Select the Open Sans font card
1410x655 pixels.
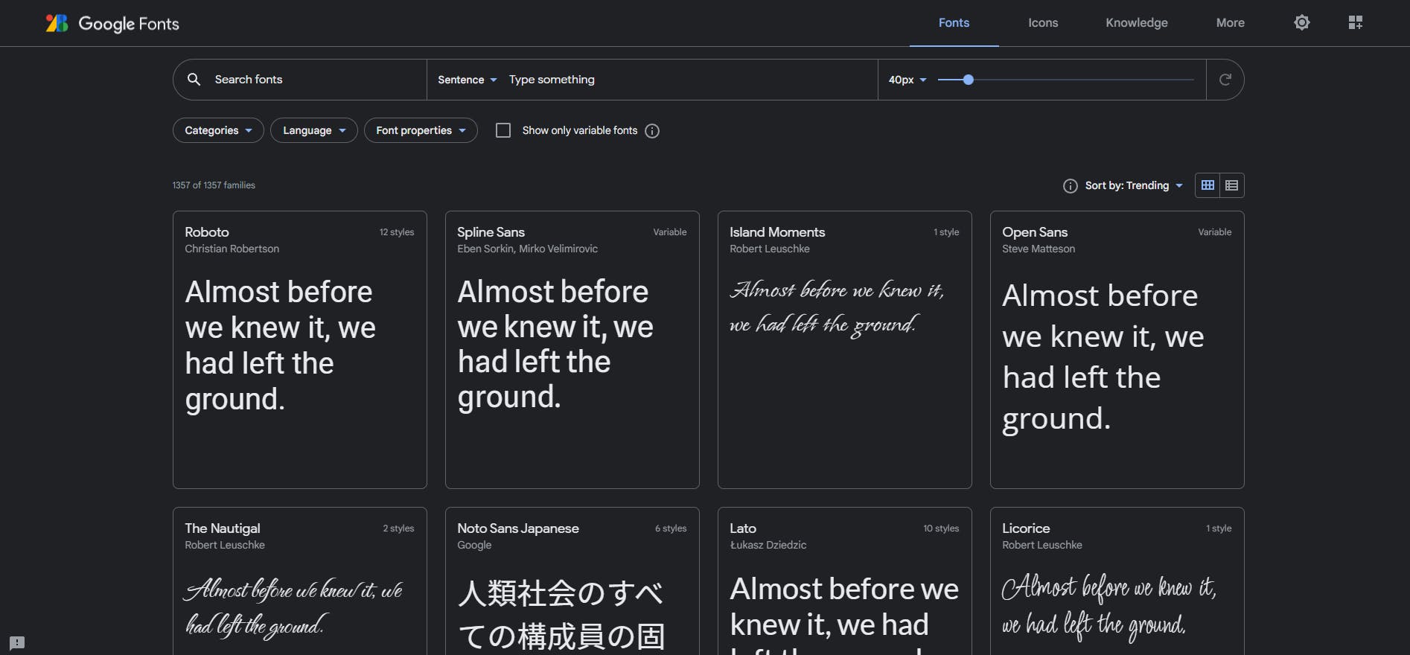click(1117, 349)
